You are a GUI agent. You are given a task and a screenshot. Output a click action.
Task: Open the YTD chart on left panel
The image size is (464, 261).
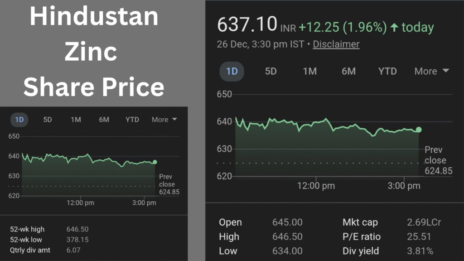click(x=132, y=120)
